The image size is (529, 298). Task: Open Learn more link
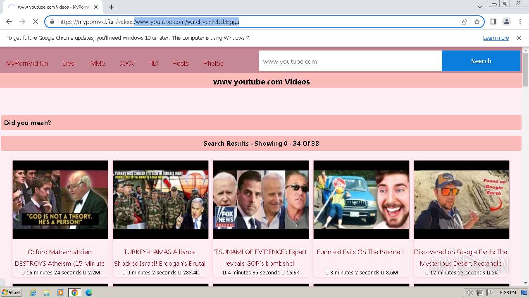click(x=496, y=38)
